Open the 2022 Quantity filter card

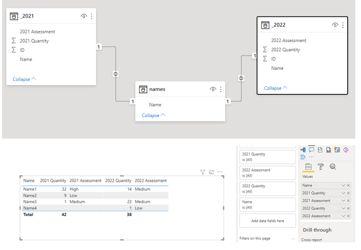(x=268, y=189)
